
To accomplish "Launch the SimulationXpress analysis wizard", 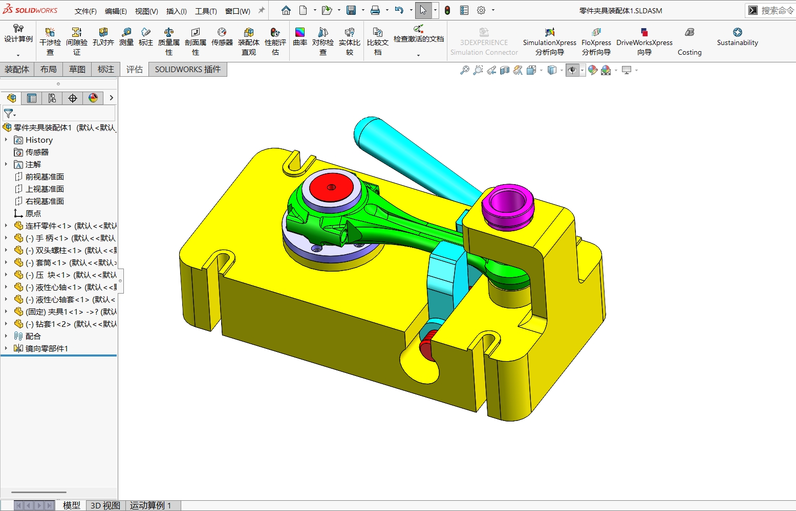I will [550, 41].
